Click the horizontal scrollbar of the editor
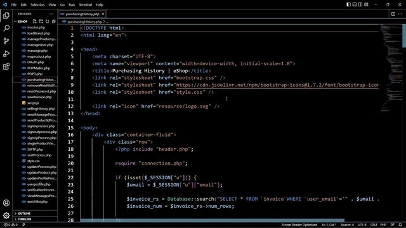The width and height of the screenshot is (406, 228). (x=213, y=220)
